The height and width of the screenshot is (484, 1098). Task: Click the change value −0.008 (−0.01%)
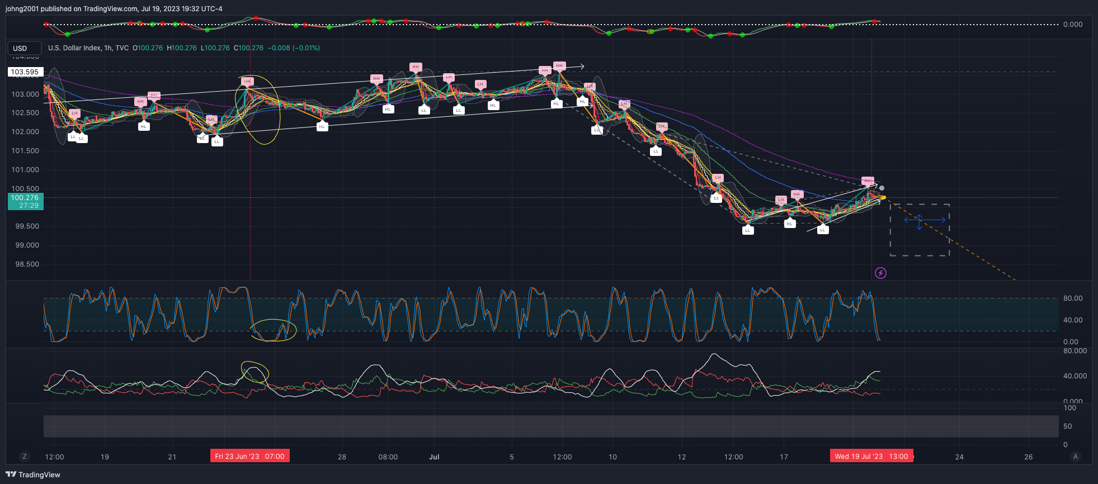(x=294, y=48)
